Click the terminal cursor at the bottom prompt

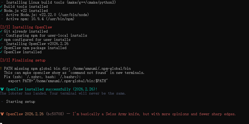coord(1,123)
